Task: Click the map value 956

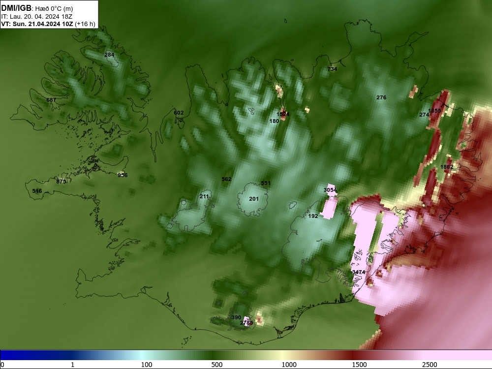Action: (123, 175)
